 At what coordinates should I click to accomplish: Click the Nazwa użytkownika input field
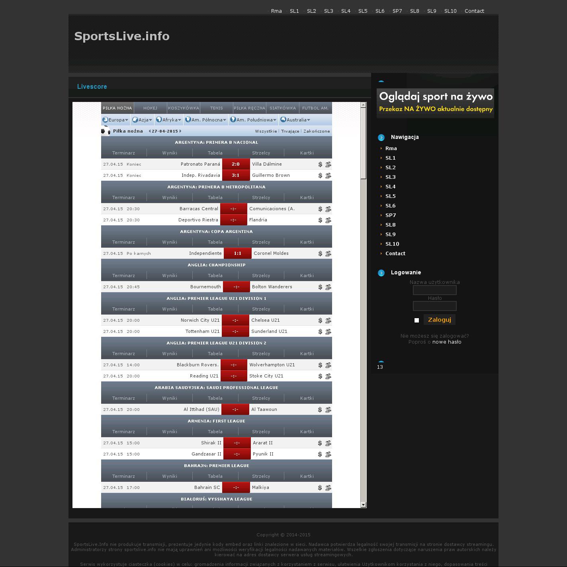pyautogui.click(x=434, y=290)
